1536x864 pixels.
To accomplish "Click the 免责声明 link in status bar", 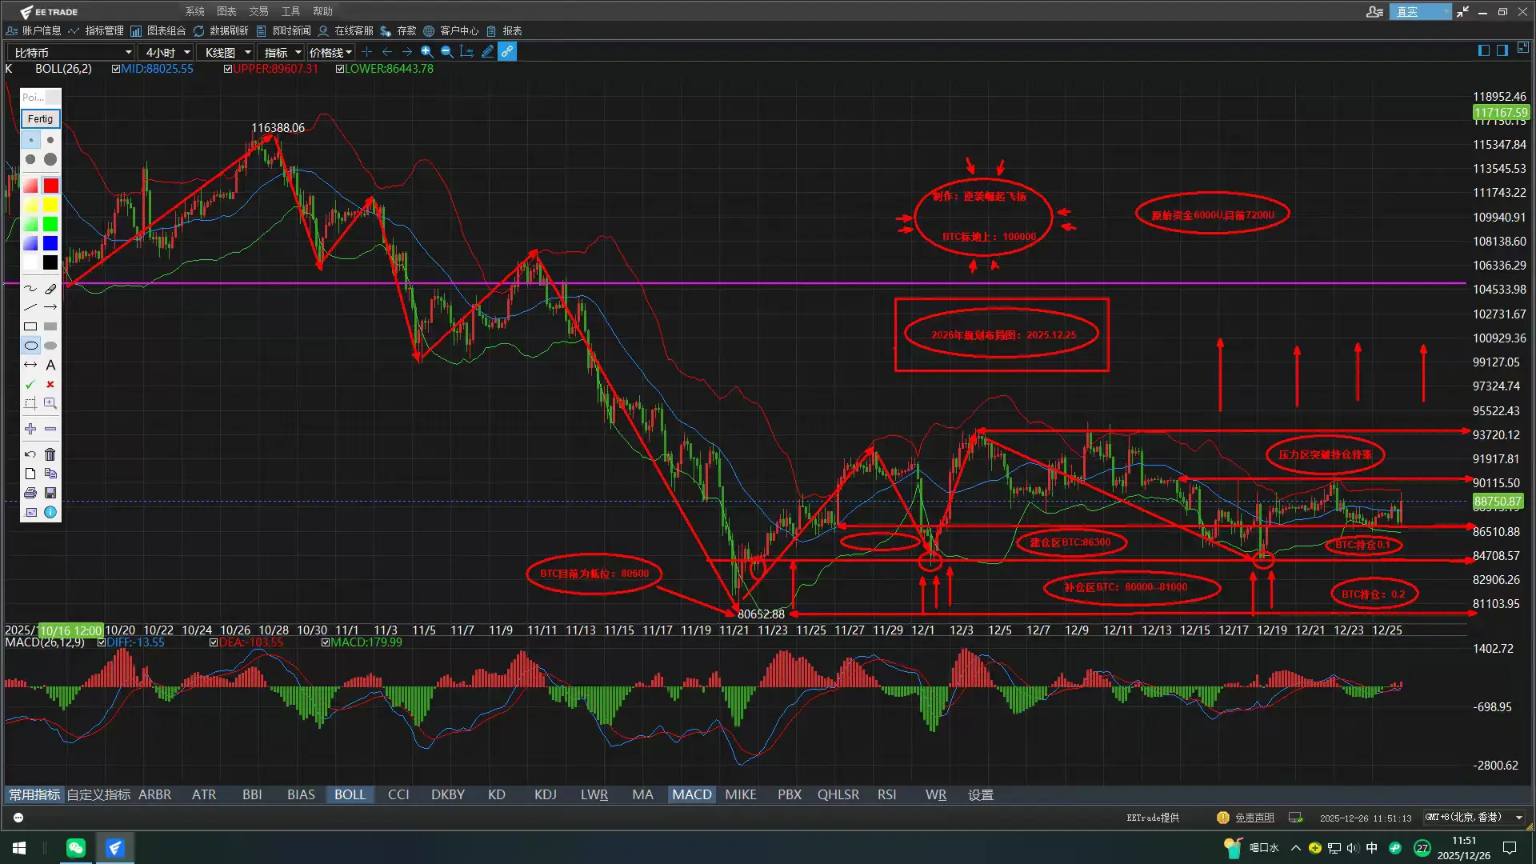I will [x=1254, y=818].
